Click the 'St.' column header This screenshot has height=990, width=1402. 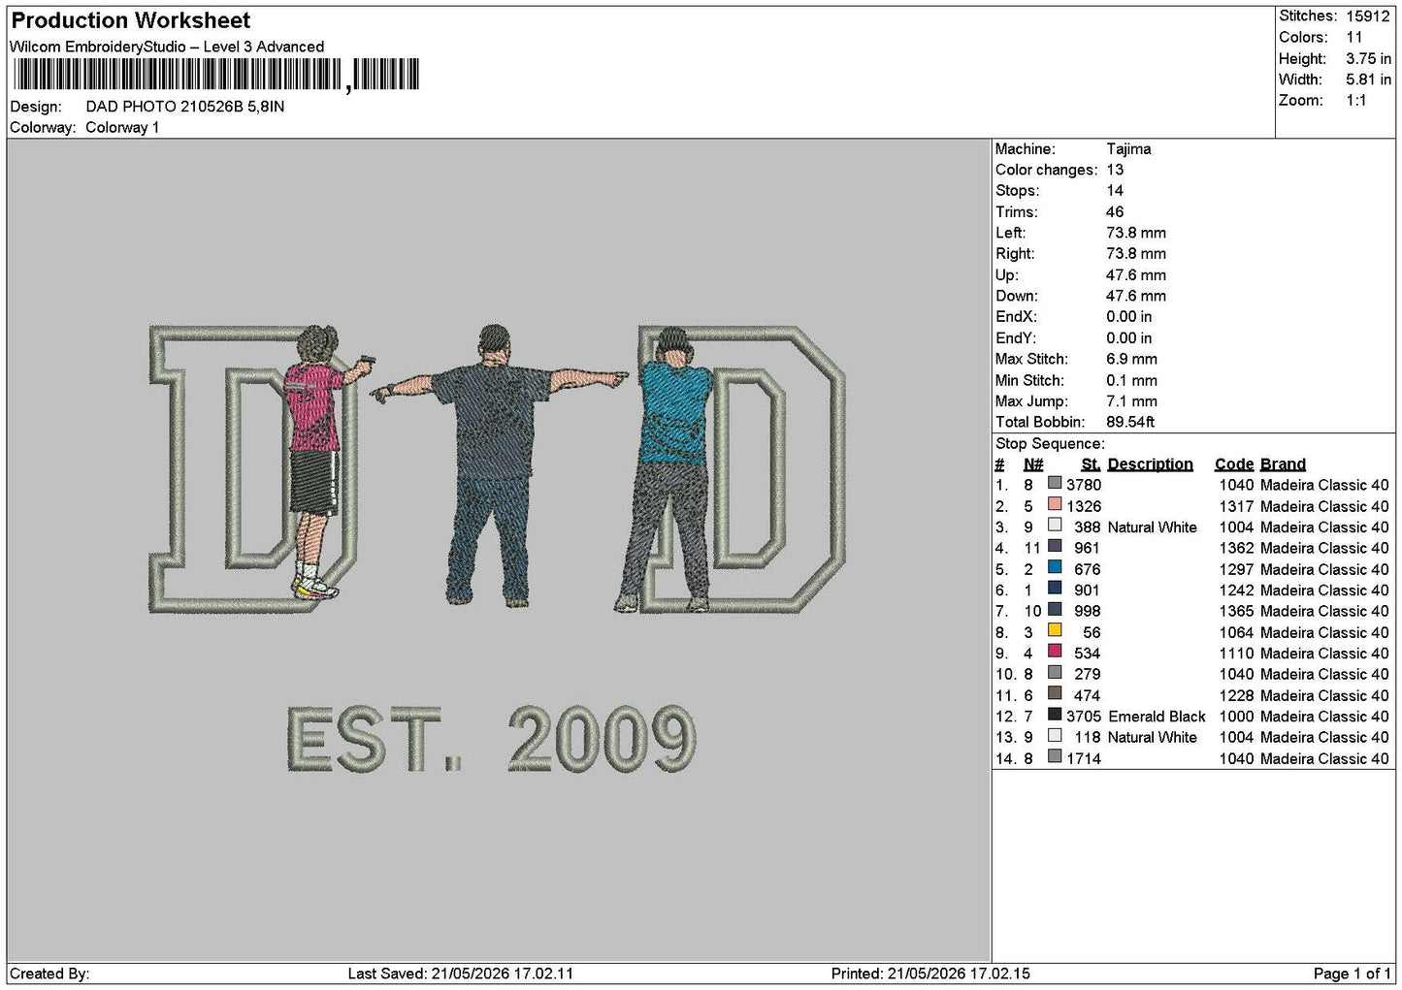1091,464
